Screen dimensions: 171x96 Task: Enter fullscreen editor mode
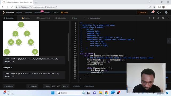[168, 18]
